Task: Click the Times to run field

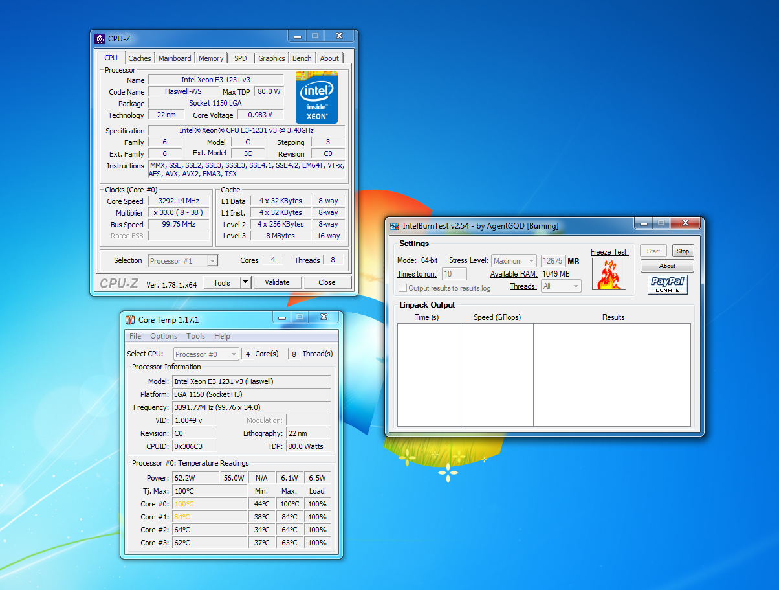Action: click(454, 274)
